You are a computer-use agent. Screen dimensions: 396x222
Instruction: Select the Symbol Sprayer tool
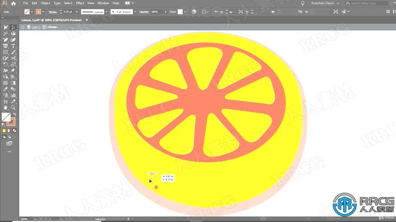click(6, 95)
